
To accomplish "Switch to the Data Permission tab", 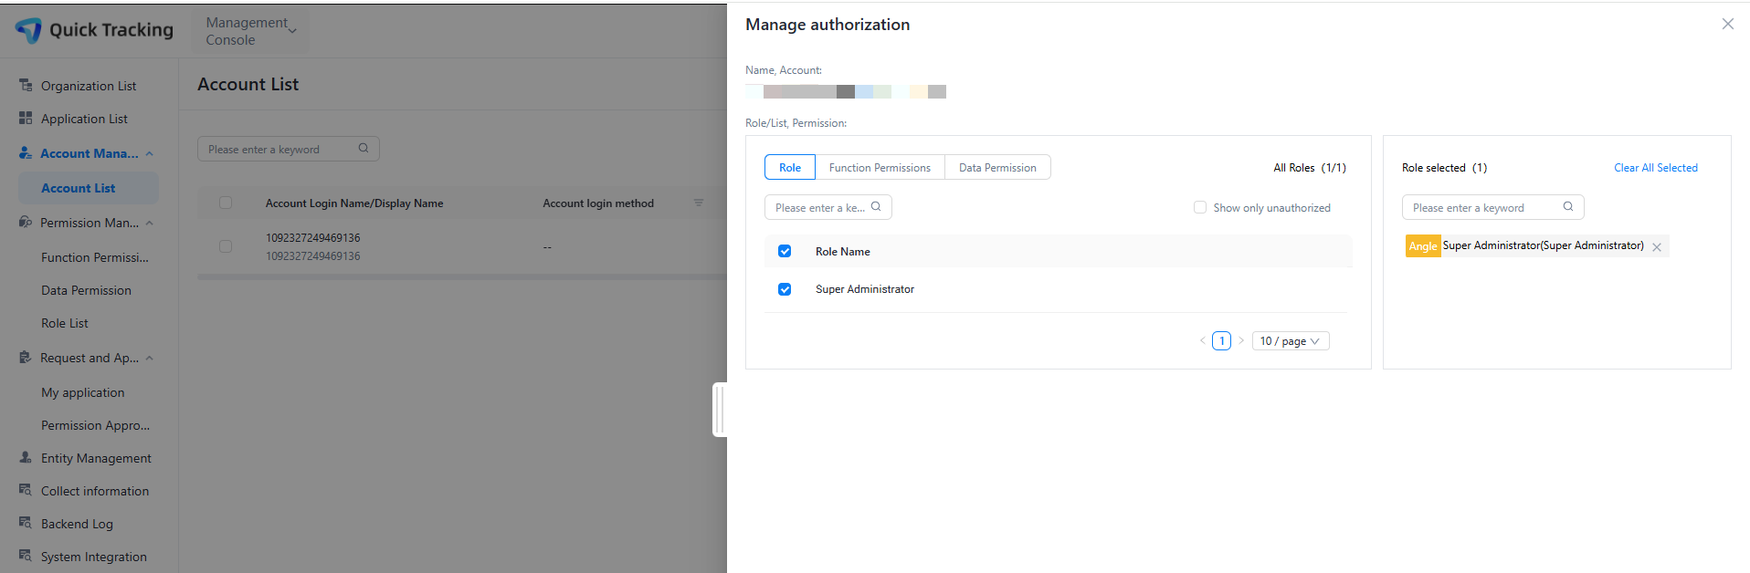I will tap(997, 167).
